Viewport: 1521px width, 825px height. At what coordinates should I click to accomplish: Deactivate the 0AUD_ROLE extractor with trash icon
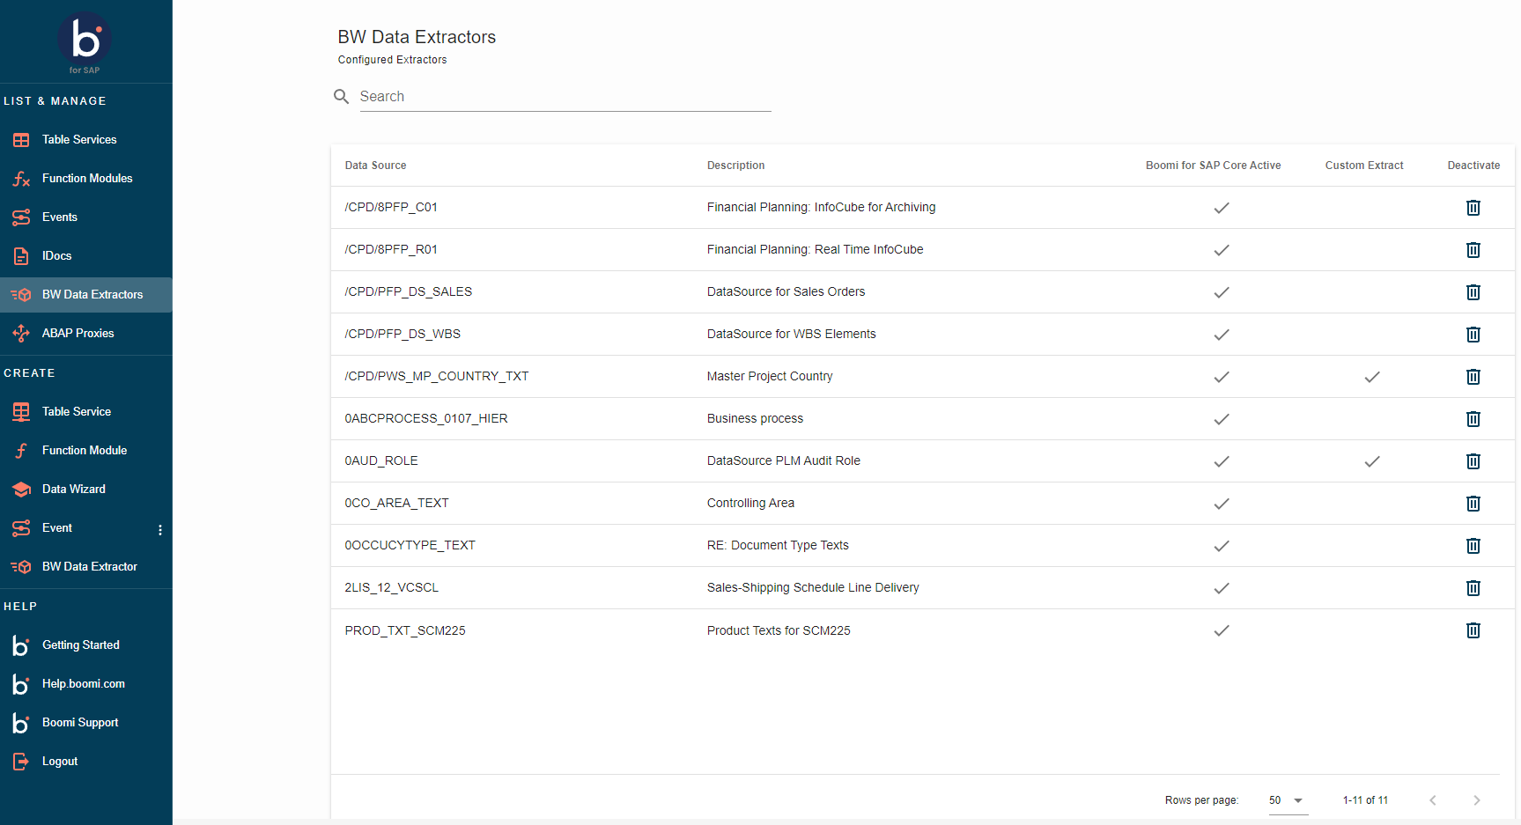1473,461
